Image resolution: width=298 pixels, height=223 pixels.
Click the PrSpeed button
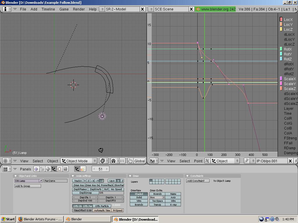[x=118, y=211]
